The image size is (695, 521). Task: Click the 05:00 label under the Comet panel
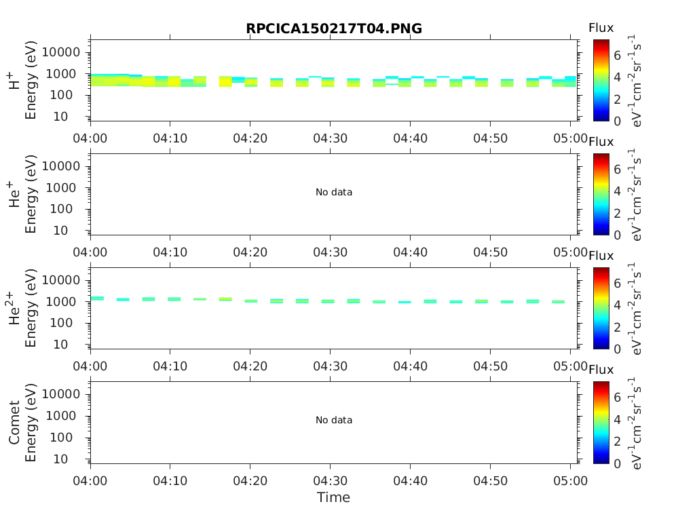click(x=570, y=481)
